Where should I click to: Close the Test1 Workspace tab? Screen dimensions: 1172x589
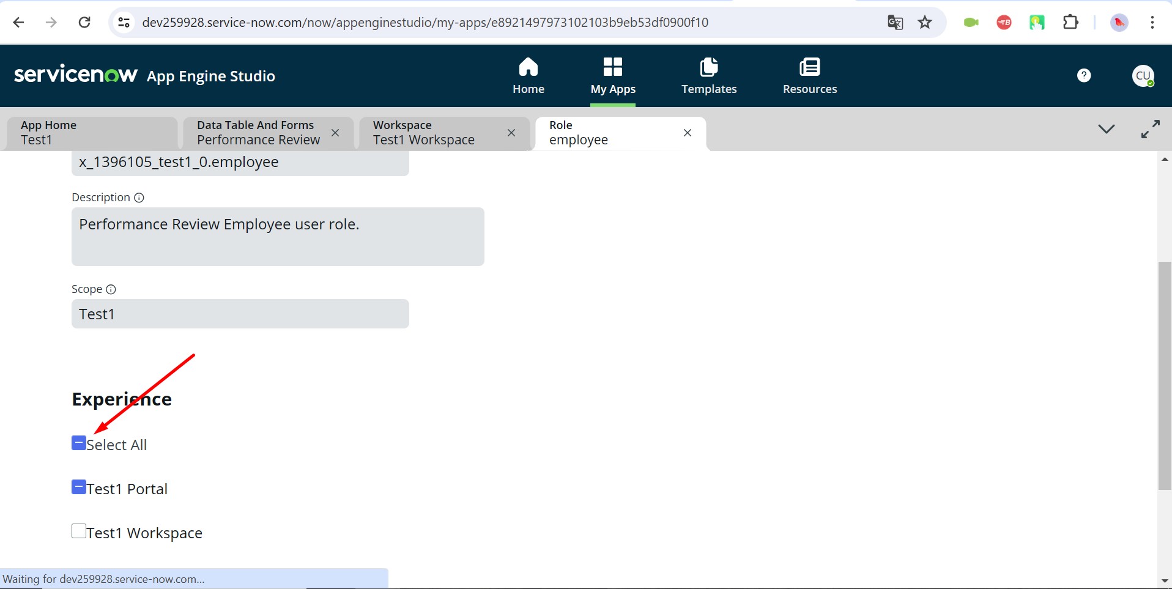[511, 133]
